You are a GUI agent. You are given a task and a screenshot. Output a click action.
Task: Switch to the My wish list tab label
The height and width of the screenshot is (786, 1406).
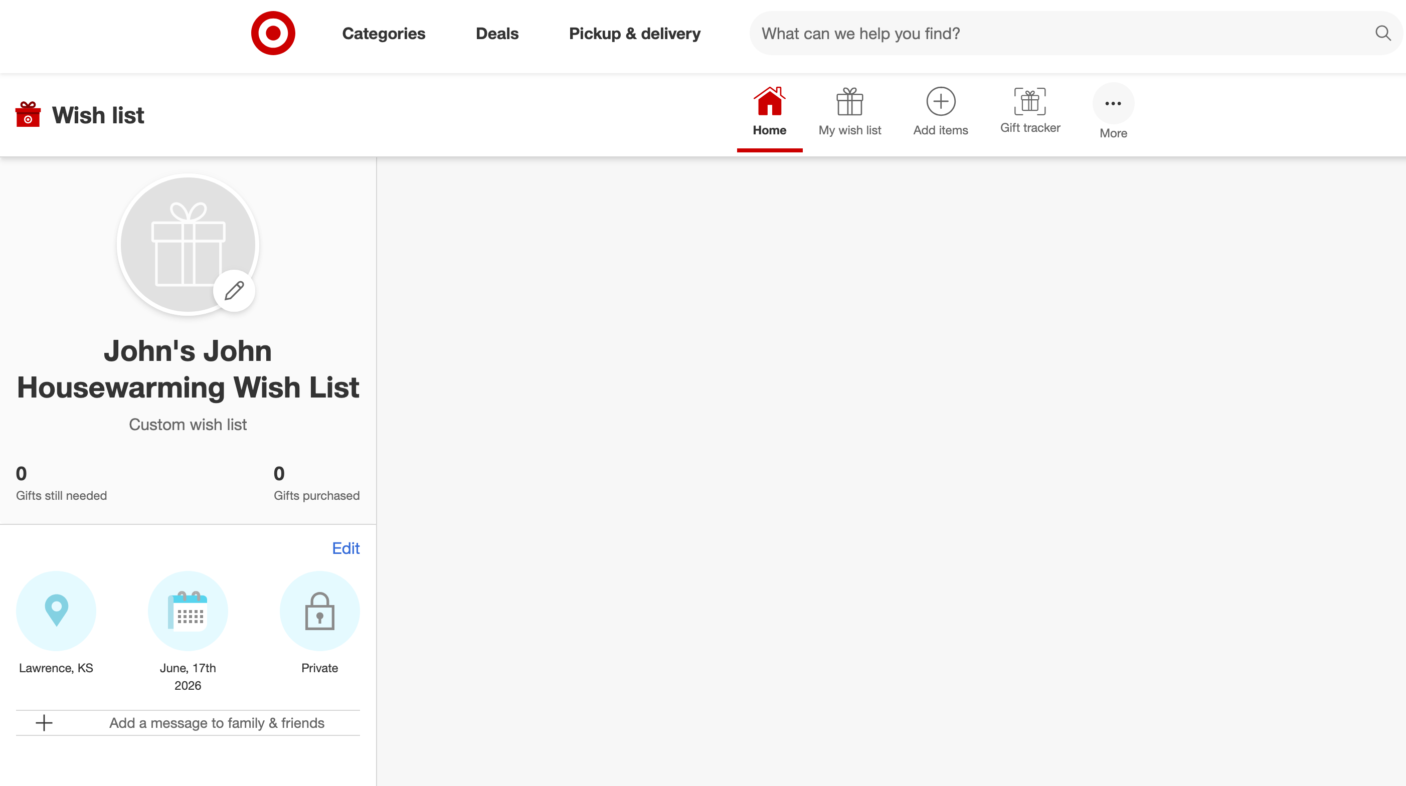coord(850,130)
